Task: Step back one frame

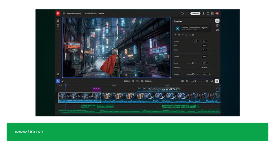Action: pos(133,81)
